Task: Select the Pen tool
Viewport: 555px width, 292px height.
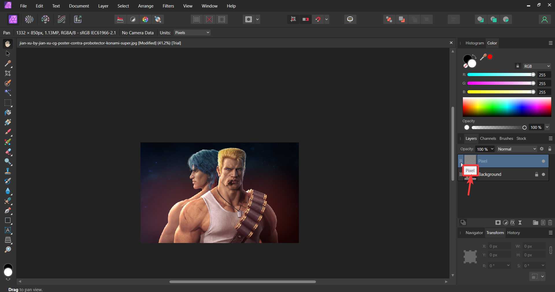Action: click(x=8, y=210)
